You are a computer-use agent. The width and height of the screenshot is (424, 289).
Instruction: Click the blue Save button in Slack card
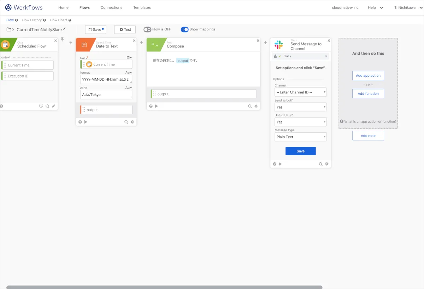click(301, 151)
